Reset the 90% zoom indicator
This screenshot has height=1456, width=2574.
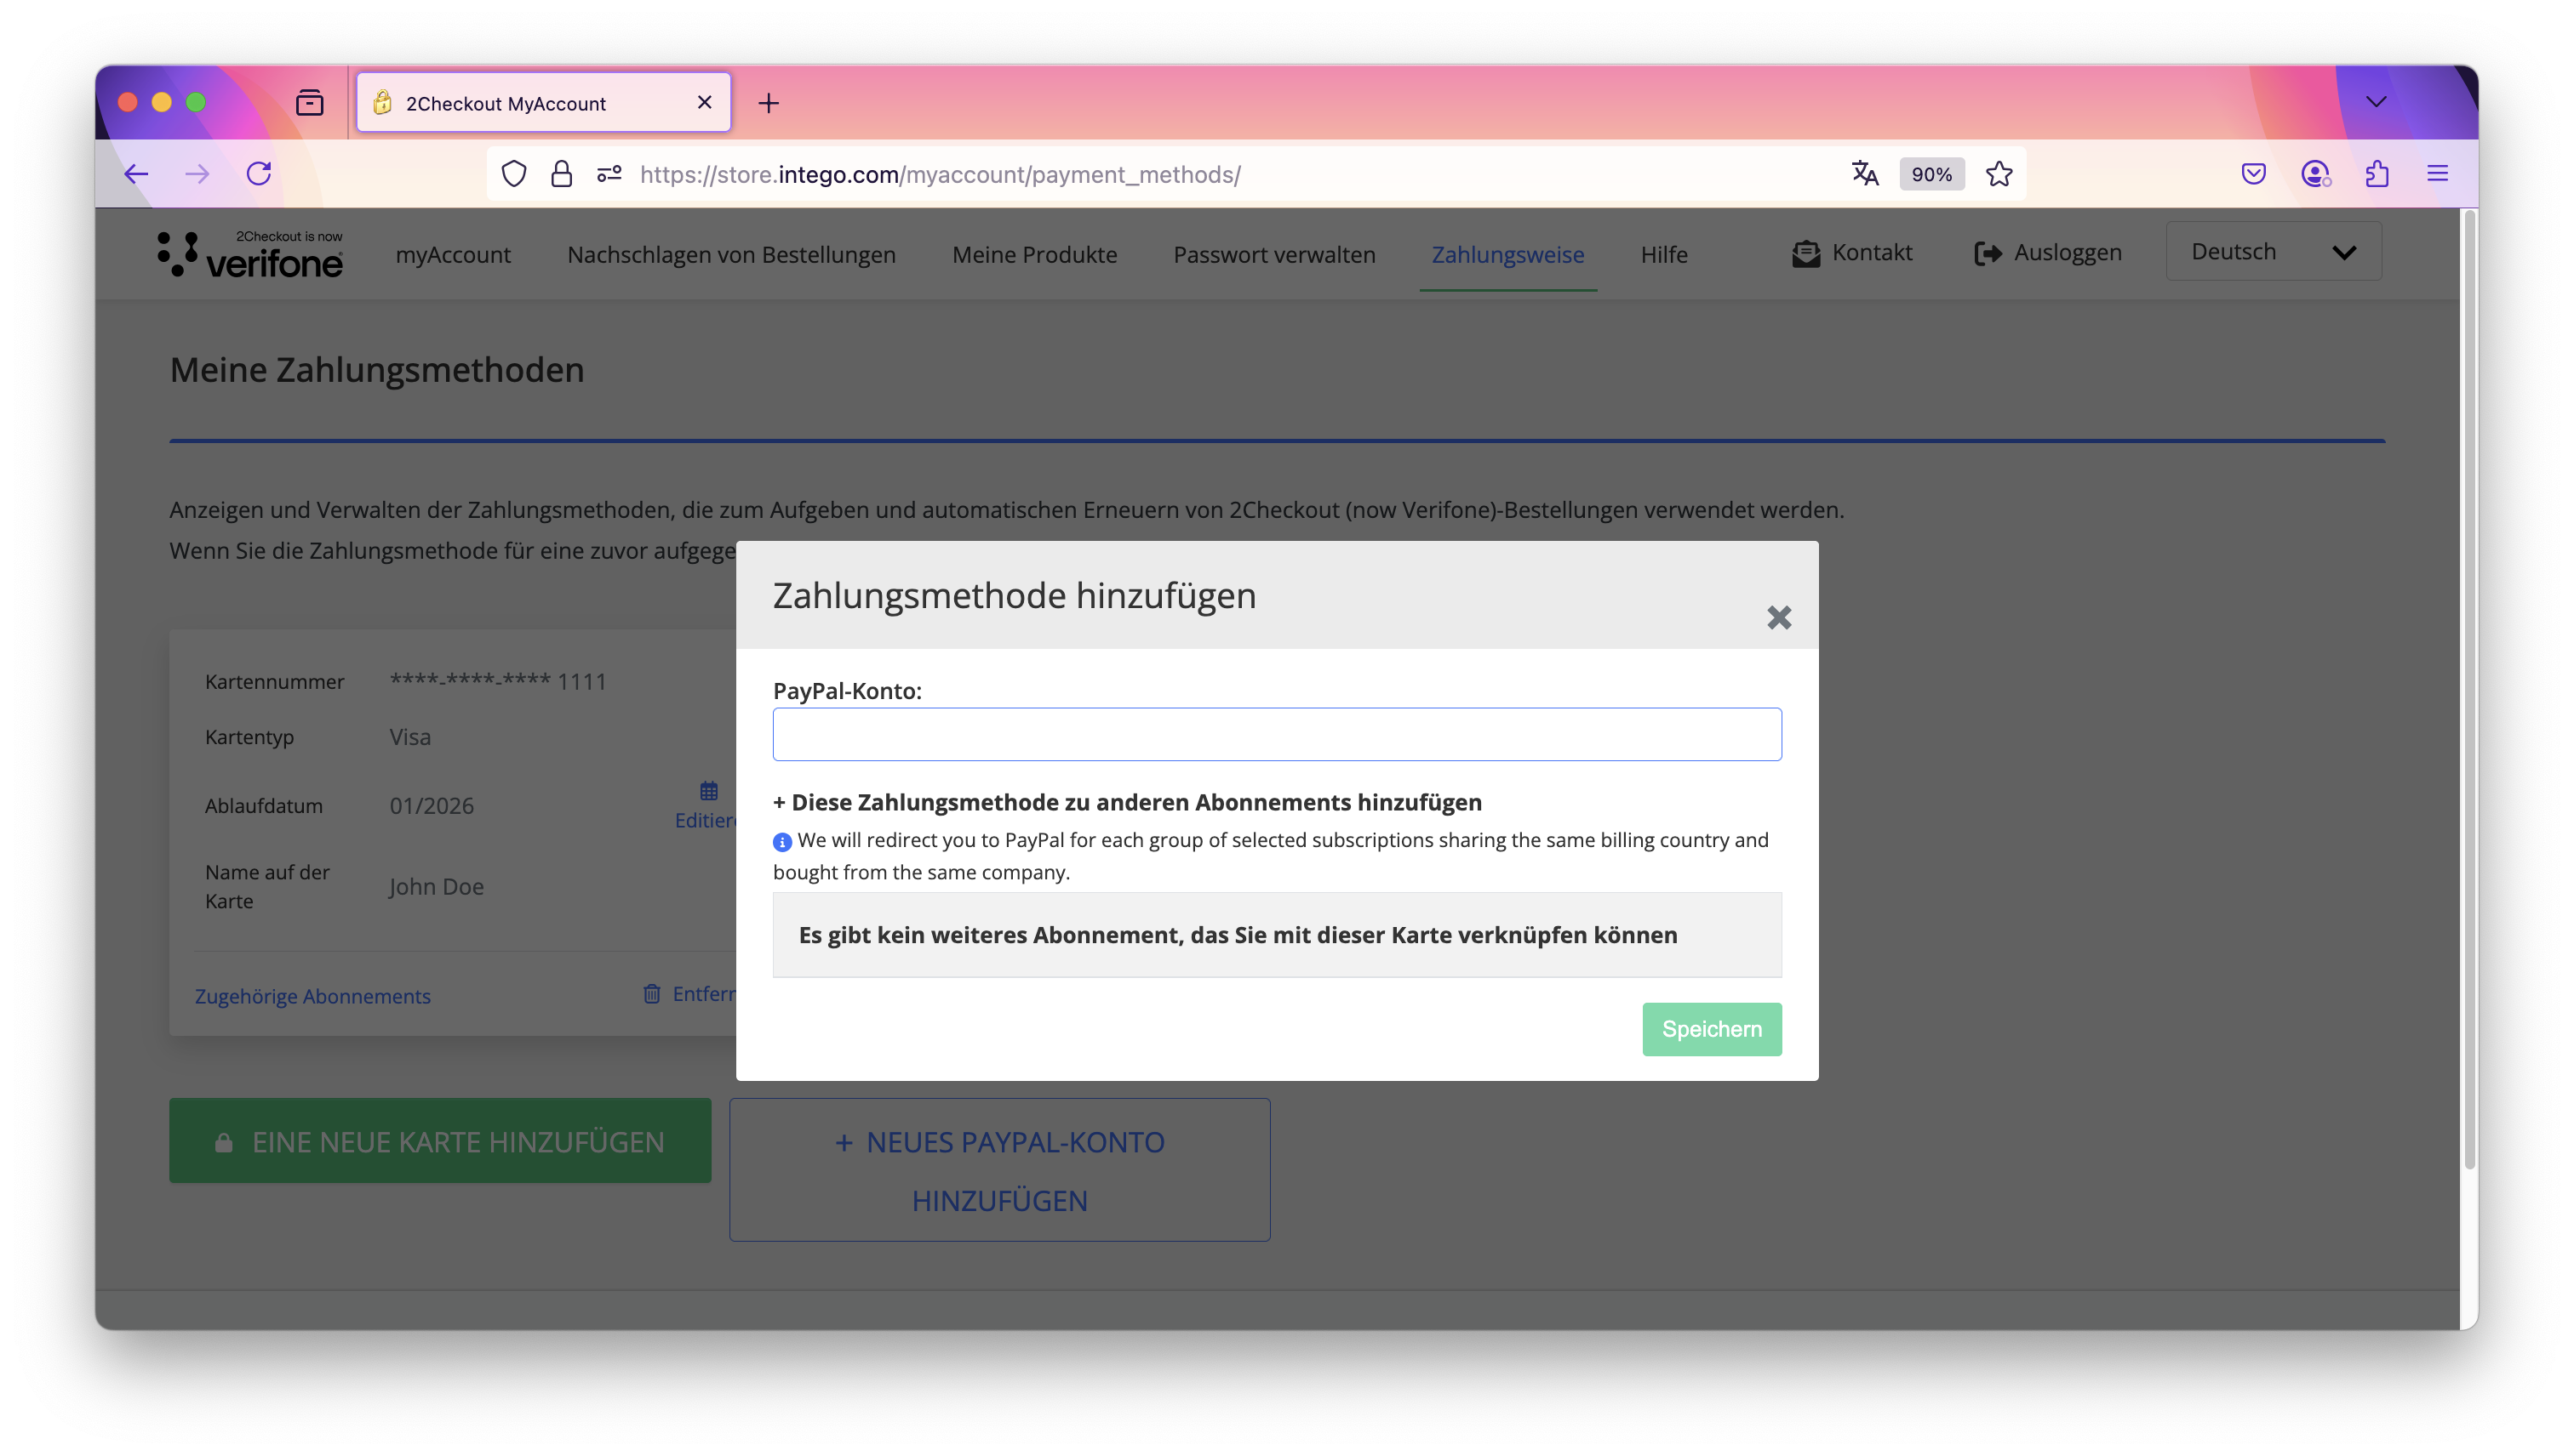(1930, 174)
